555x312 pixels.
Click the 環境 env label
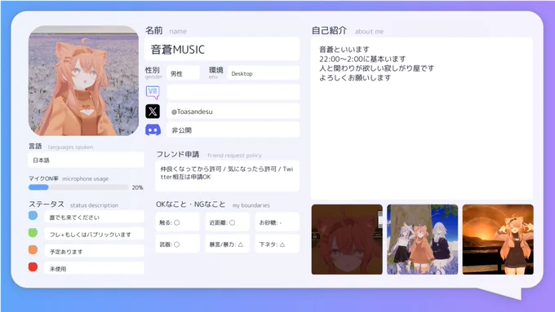[216, 72]
